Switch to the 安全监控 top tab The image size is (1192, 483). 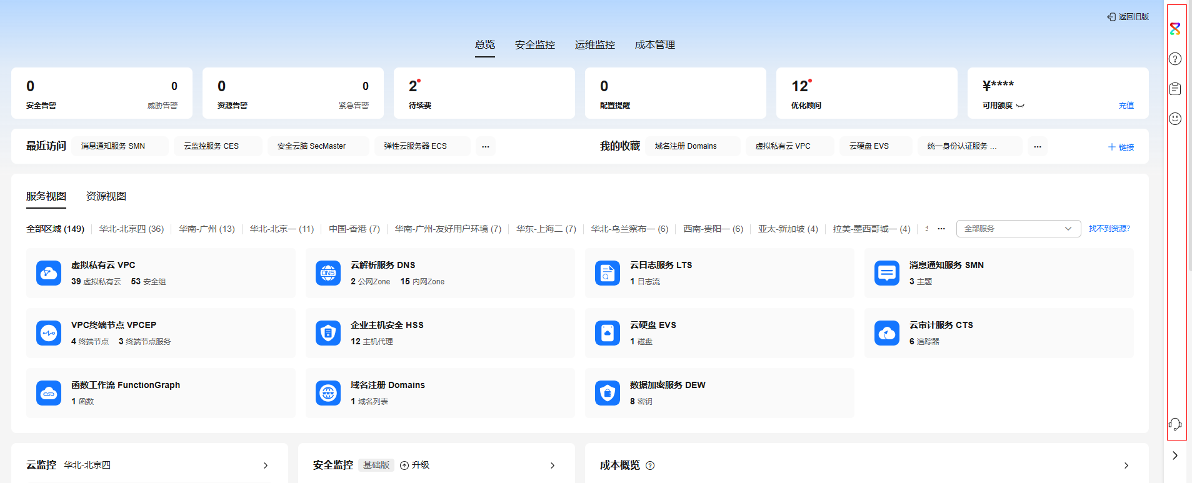pos(535,45)
